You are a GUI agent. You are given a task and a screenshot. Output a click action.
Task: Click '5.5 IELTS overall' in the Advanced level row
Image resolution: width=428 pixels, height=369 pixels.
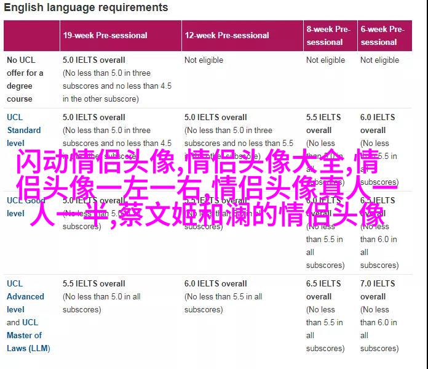93,283
